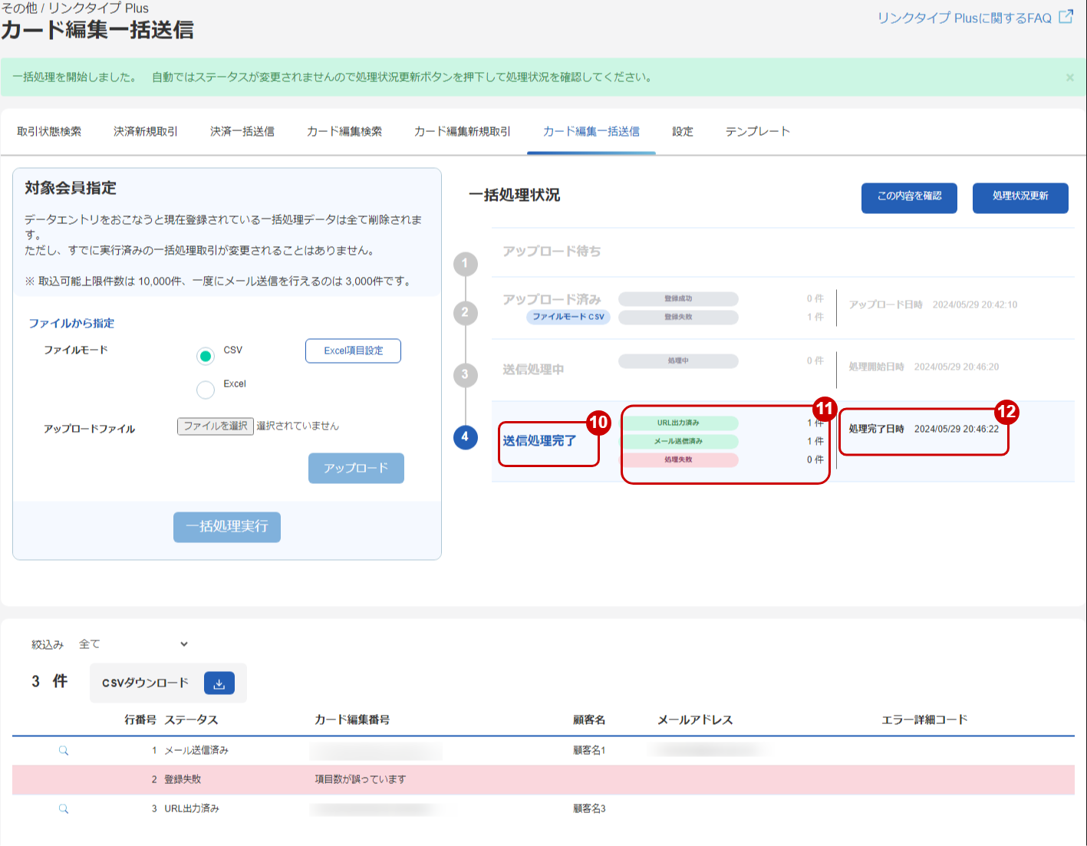Click the 顧客名1 cell

tap(589, 750)
